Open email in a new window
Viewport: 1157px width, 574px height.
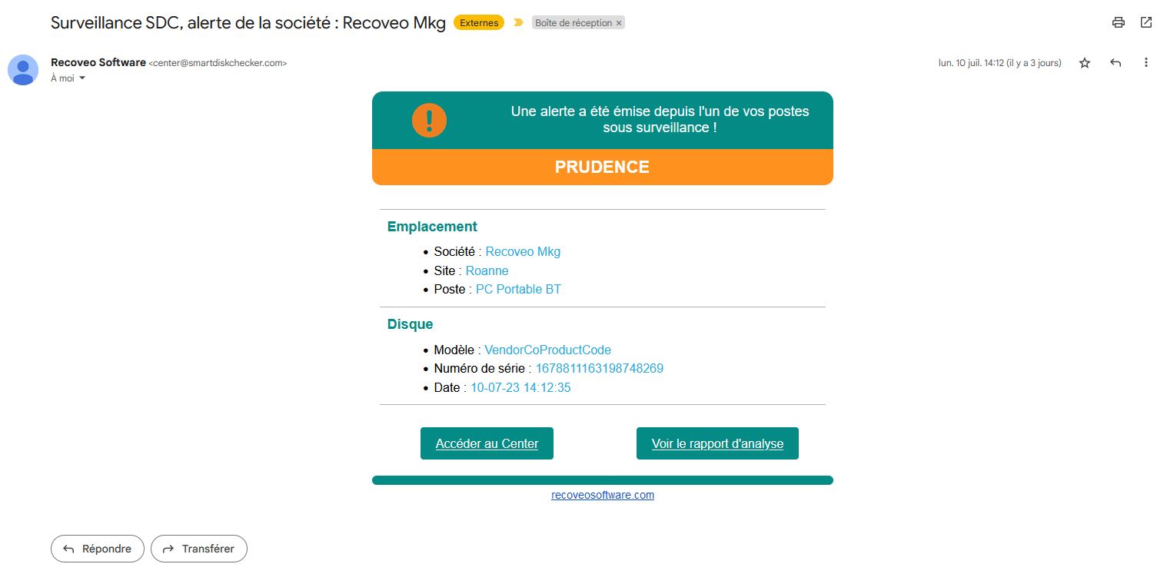pyautogui.click(x=1145, y=22)
